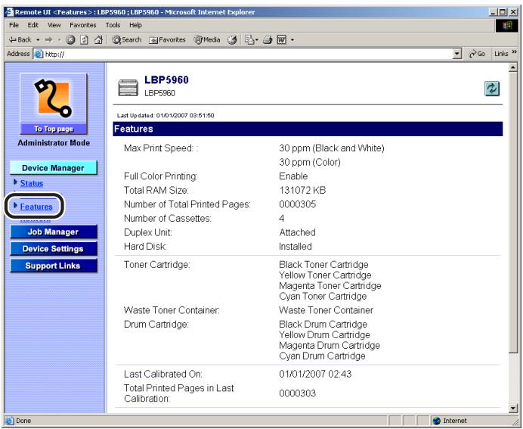The width and height of the screenshot is (523, 429).
Task: Open the Edit with Word dropdown arrow
Action: tap(292, 40)
